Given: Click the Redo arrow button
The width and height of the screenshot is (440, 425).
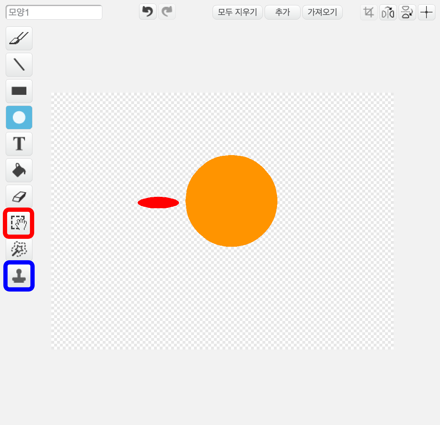Looking at the screenshot, I should click(167, 12).
